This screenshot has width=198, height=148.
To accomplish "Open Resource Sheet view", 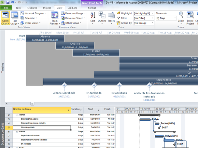I will (73, 18).
